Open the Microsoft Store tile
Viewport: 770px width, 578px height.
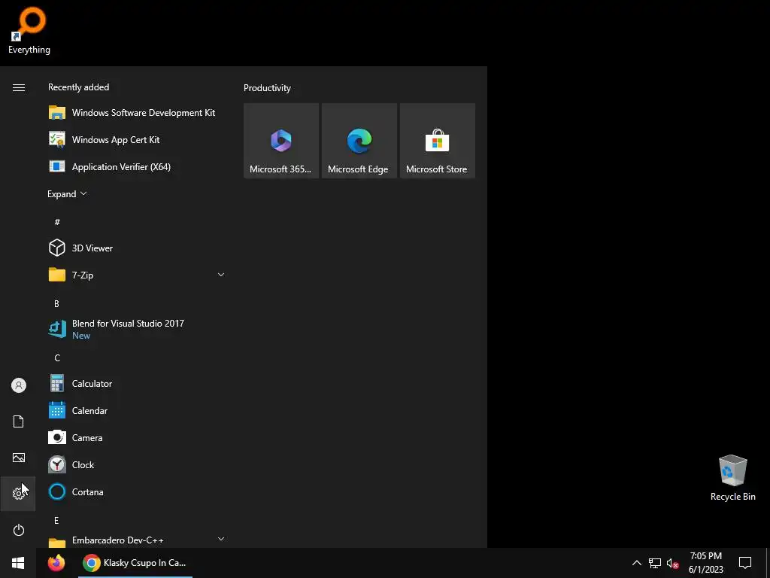(x=437, y=141)
